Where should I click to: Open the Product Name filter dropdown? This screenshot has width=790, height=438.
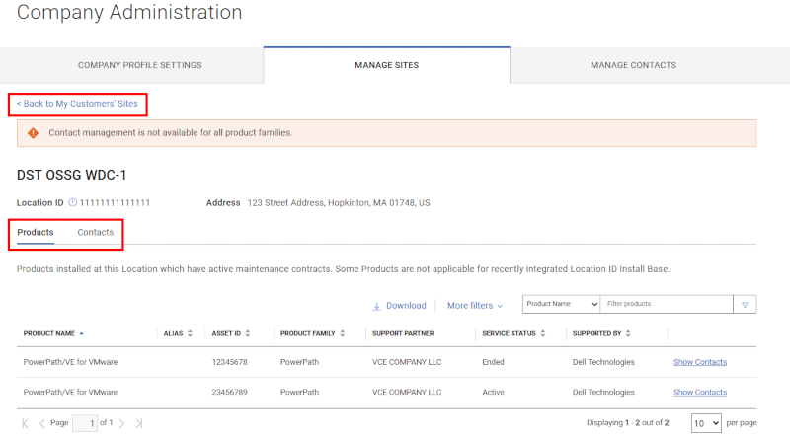tap(561, 305)
